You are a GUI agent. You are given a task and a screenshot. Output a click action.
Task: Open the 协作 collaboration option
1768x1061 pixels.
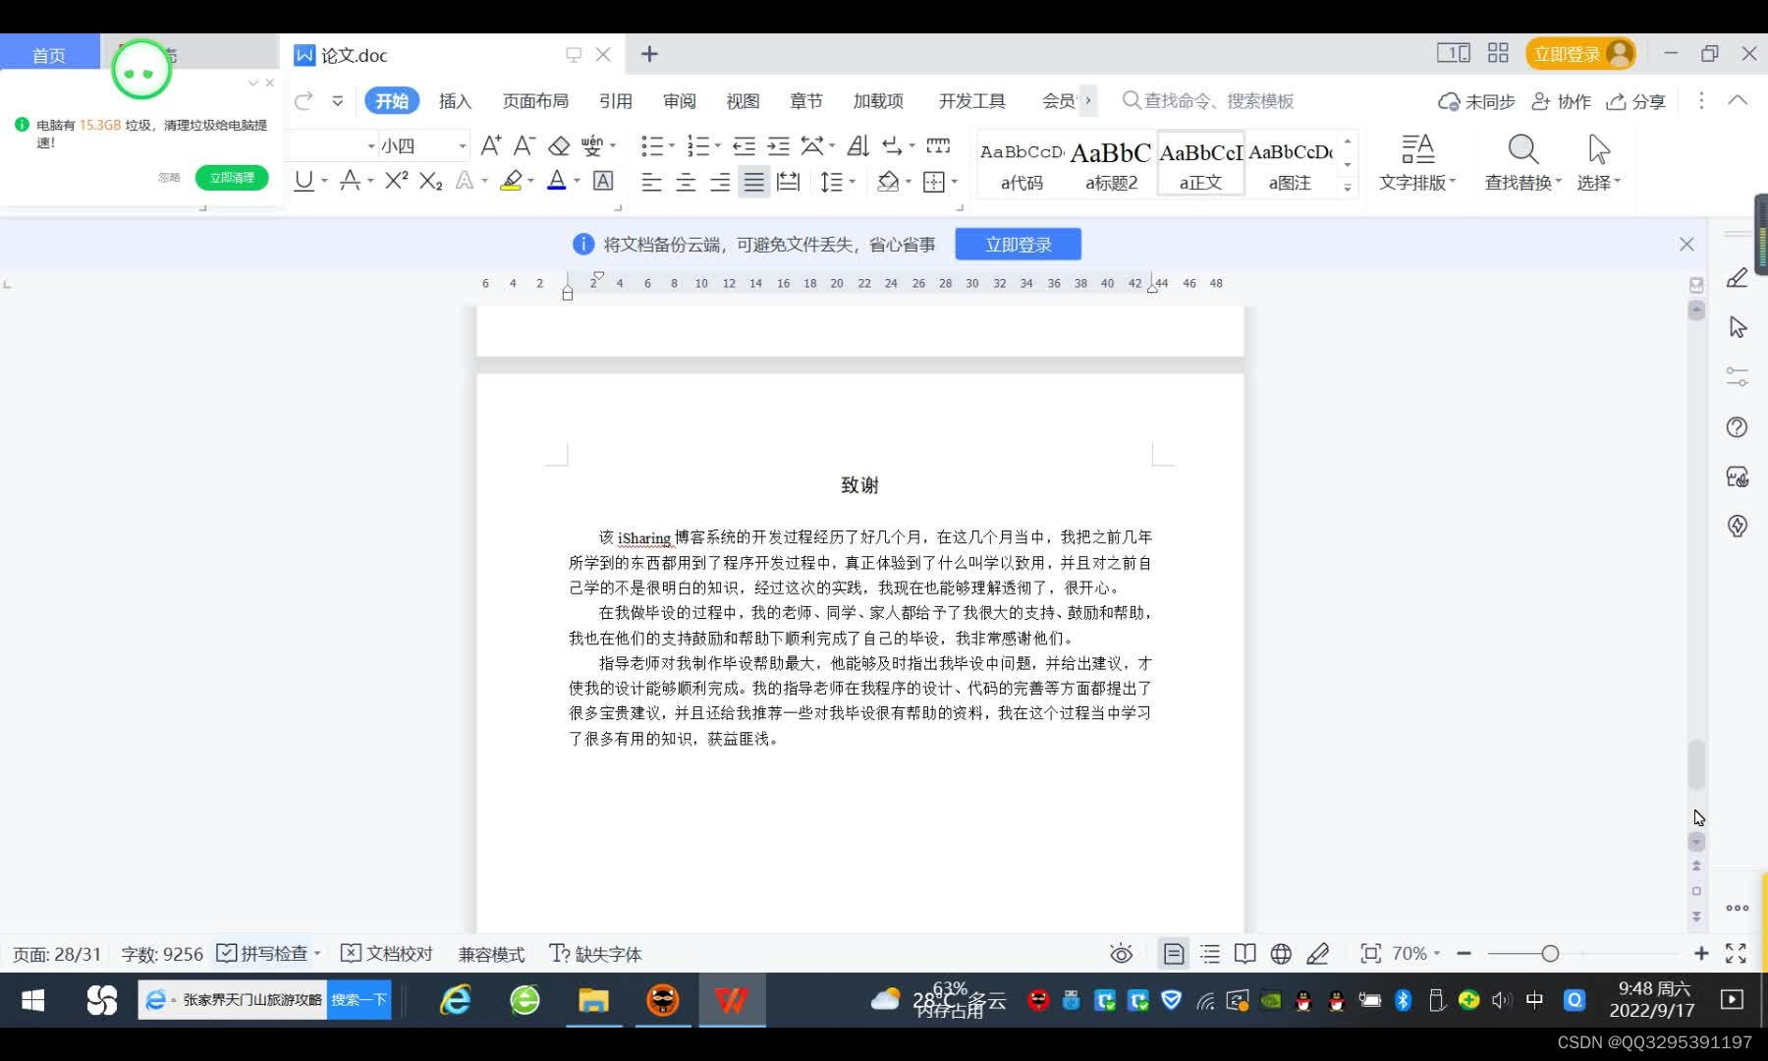tap(1561, 101)
